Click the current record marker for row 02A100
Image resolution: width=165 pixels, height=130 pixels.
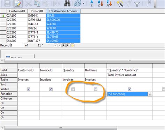3,16
